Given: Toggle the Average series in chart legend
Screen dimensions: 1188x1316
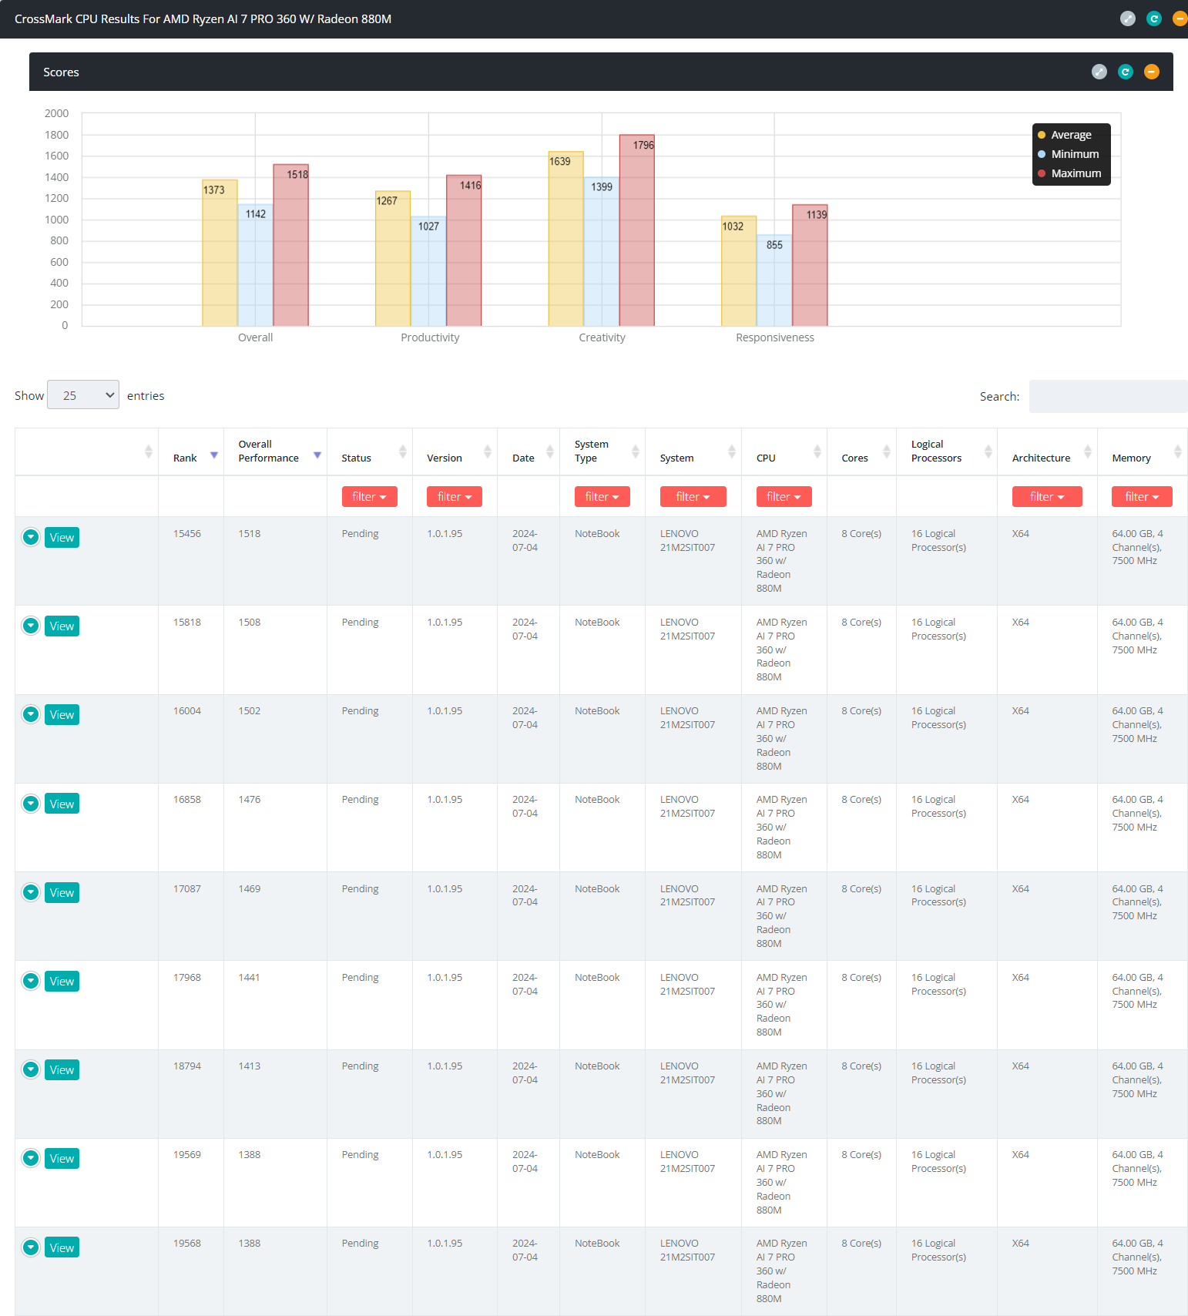Looking at the screenshot, I should 1065,135.
